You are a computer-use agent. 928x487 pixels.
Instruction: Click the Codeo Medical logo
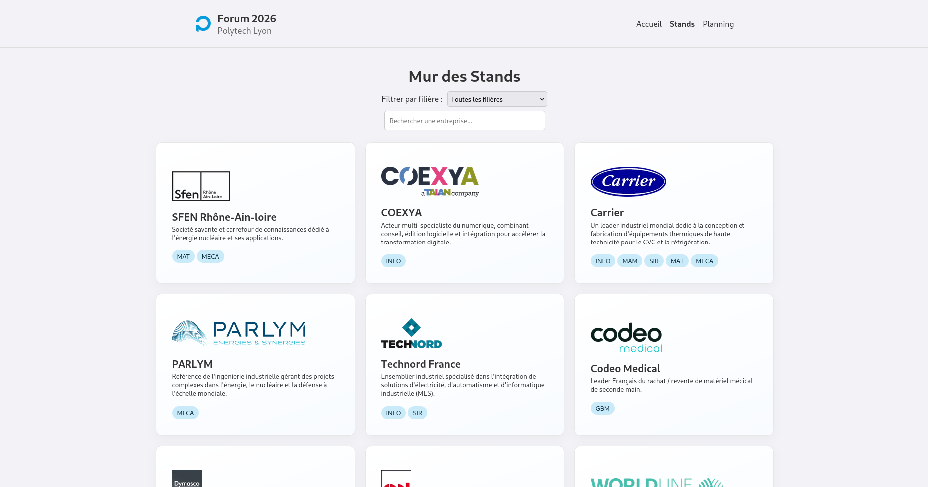[626, 338]
